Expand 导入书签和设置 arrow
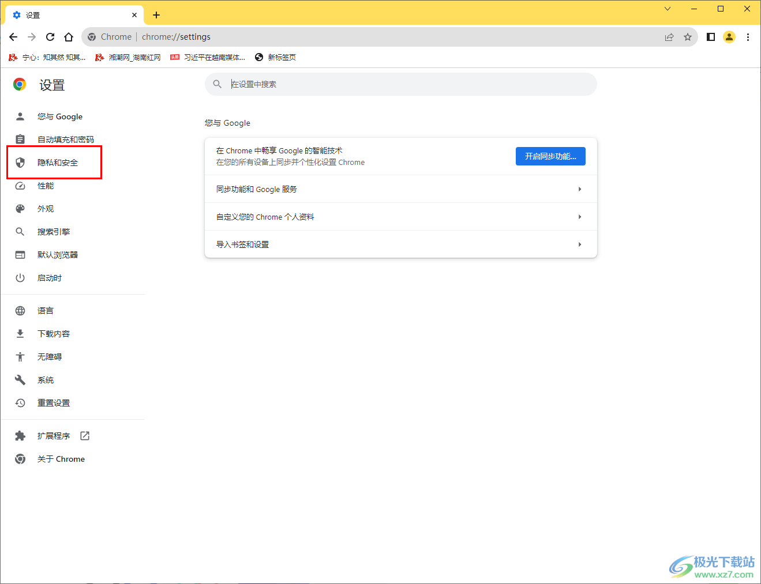This screenshot has height=584, width=761. pyautogui.click(x=580, y=244)
